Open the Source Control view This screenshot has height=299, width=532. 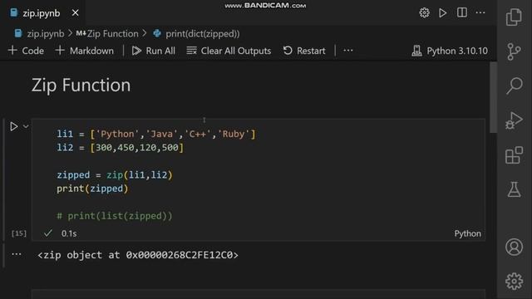point(514,51)
